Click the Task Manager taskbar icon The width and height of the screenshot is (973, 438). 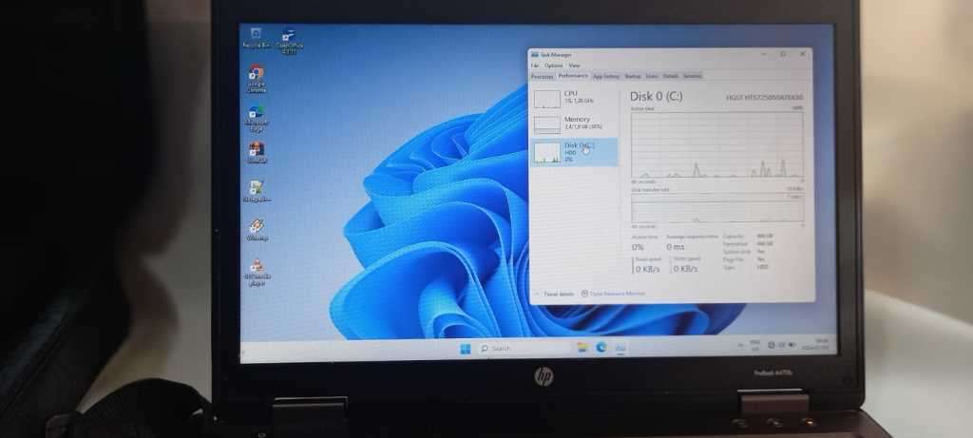620,348
